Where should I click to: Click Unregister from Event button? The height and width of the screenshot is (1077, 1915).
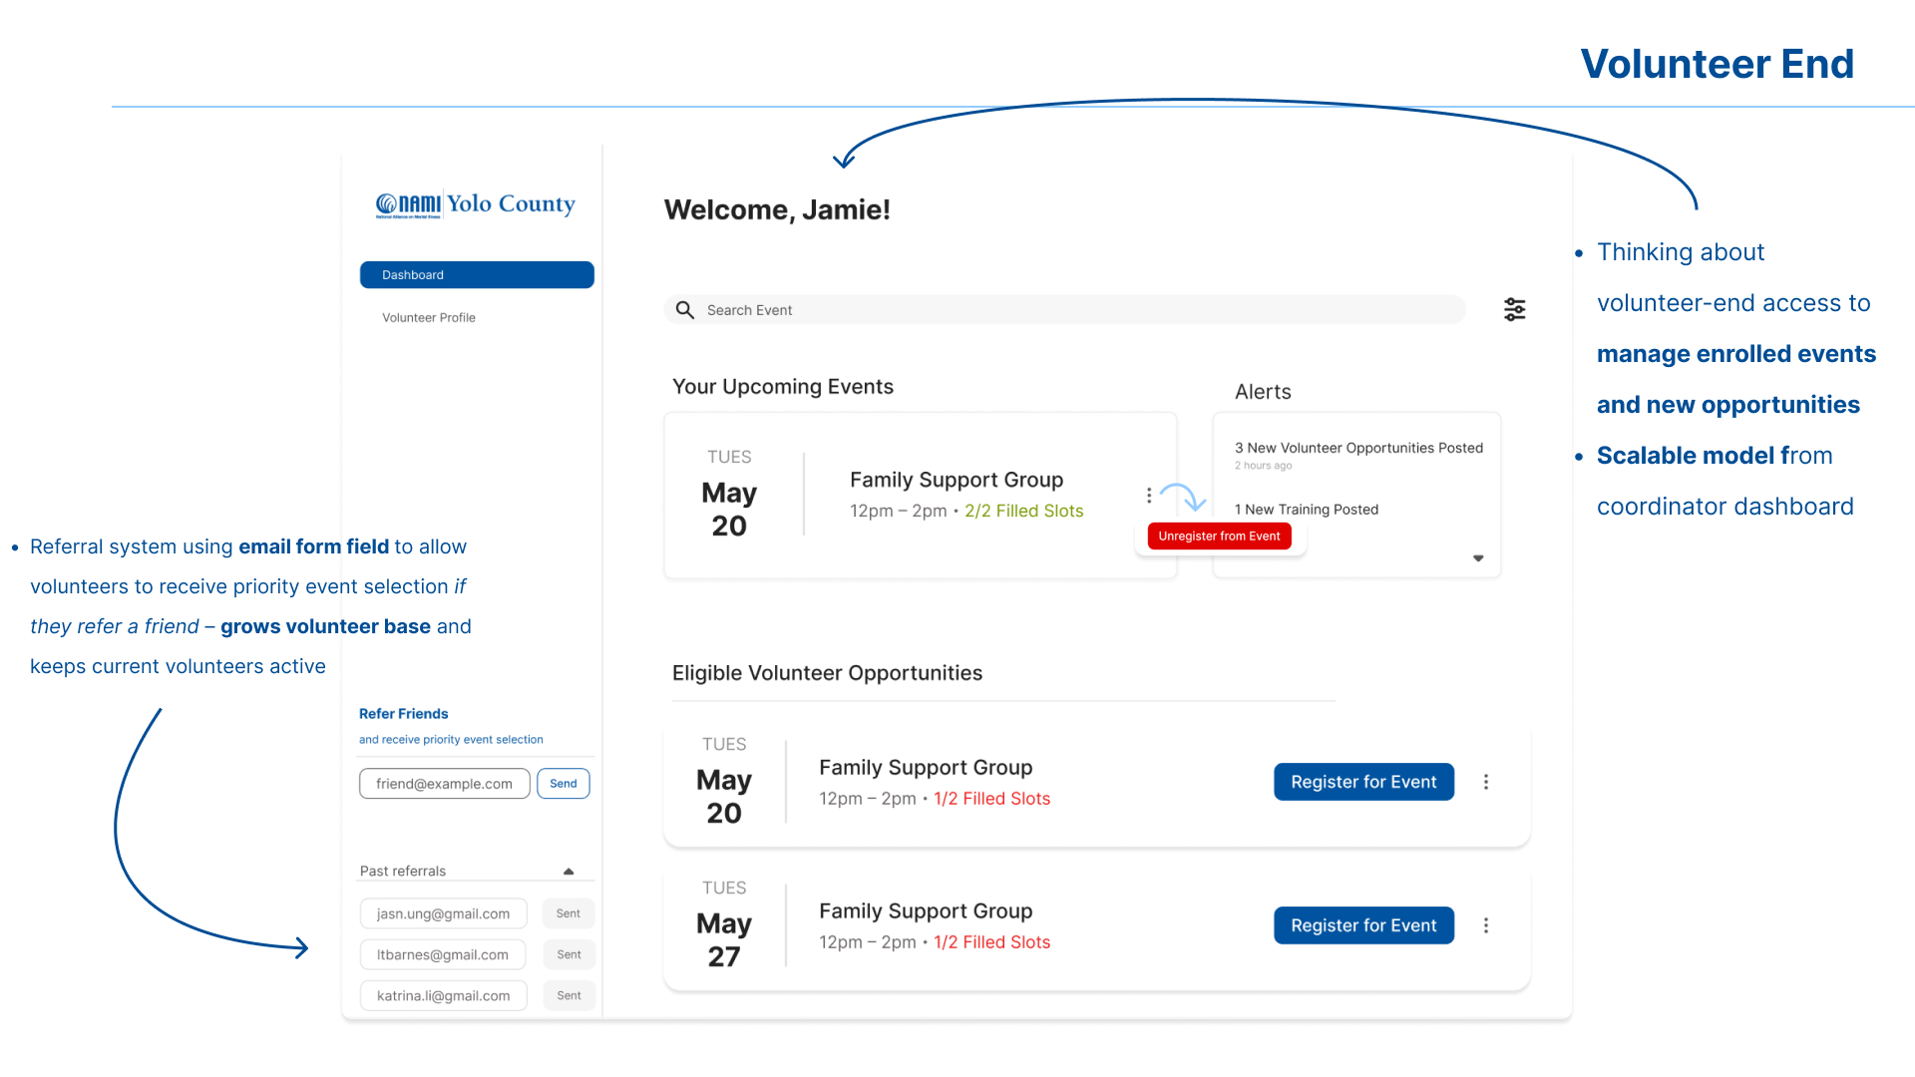click(x=1219, y=537)
